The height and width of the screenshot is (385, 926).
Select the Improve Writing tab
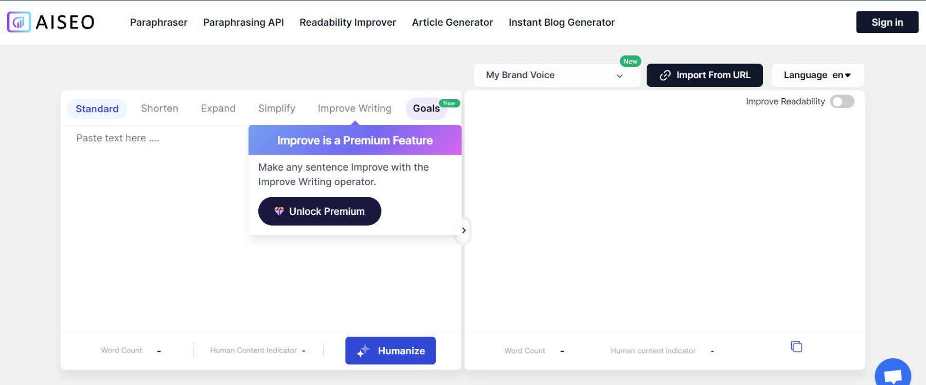354,108
